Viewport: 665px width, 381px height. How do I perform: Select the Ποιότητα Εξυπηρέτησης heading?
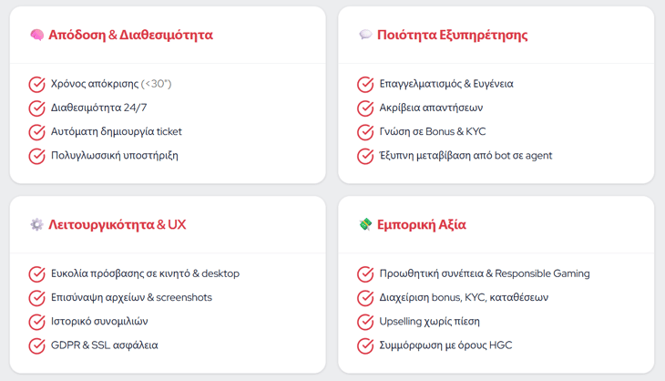click(454, 36)
